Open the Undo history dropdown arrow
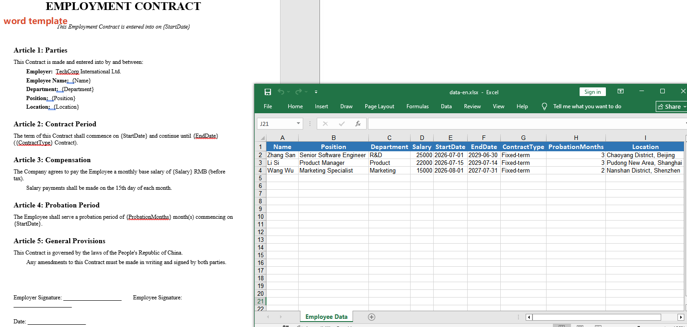 coord(288,92)
